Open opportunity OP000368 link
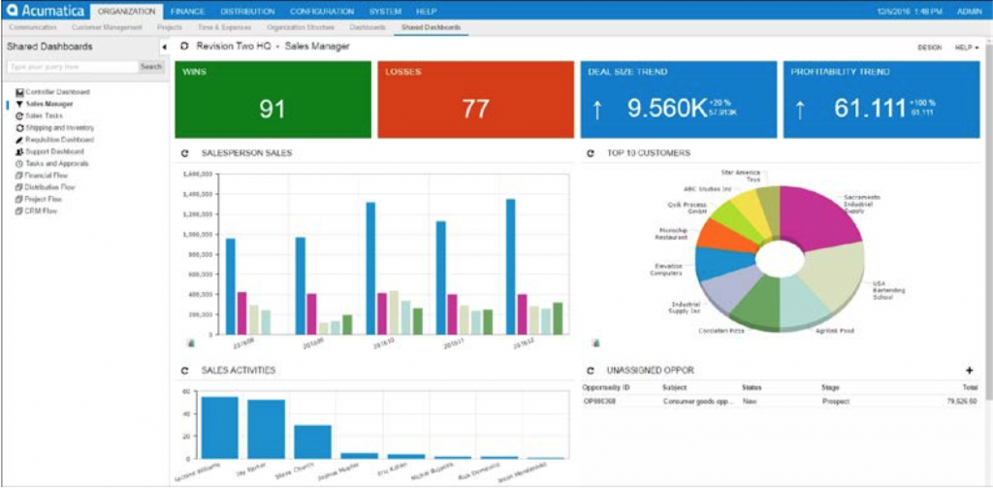Screen dimensions: 993x488 point(599,402)
